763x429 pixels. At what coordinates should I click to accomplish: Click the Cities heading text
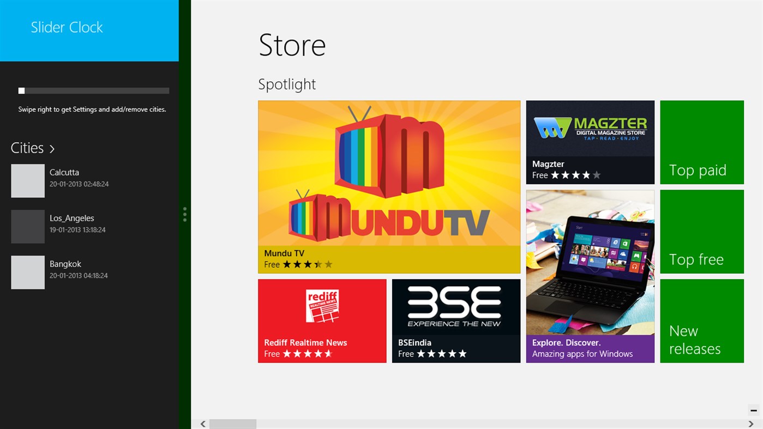[27, 148]
